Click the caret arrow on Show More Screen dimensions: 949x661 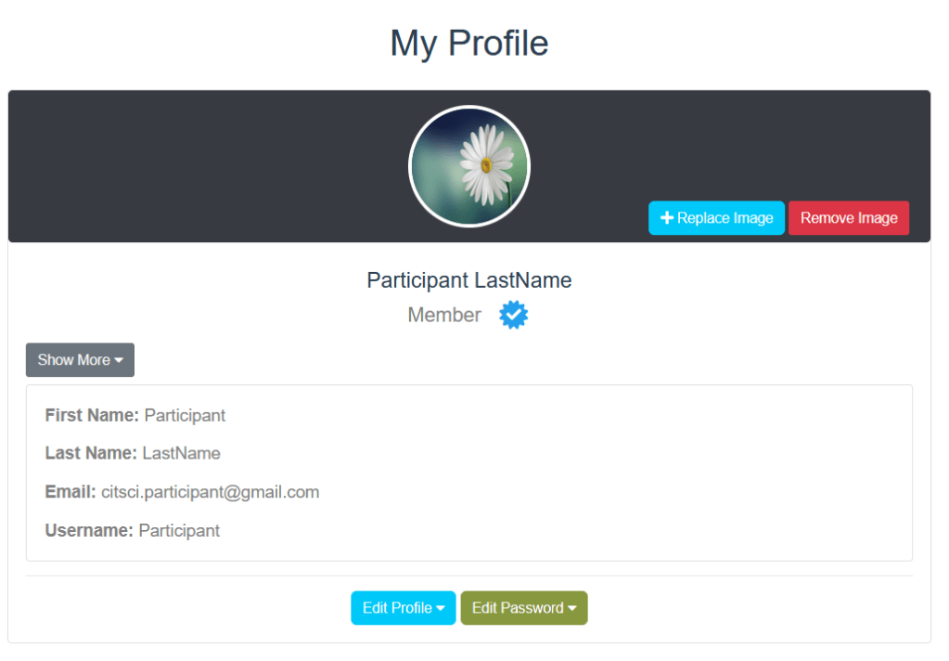[x=119, y=361]
